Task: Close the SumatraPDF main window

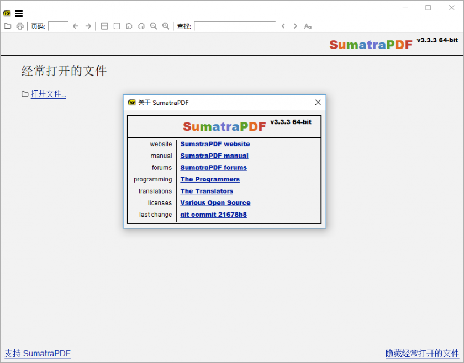Action: tap(452, 8)
